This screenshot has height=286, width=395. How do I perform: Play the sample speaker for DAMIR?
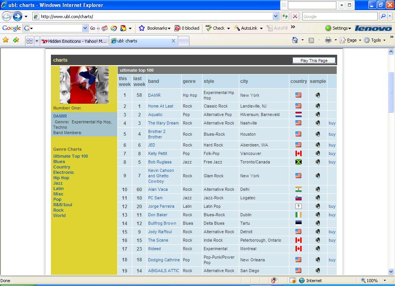coord(318,95)
